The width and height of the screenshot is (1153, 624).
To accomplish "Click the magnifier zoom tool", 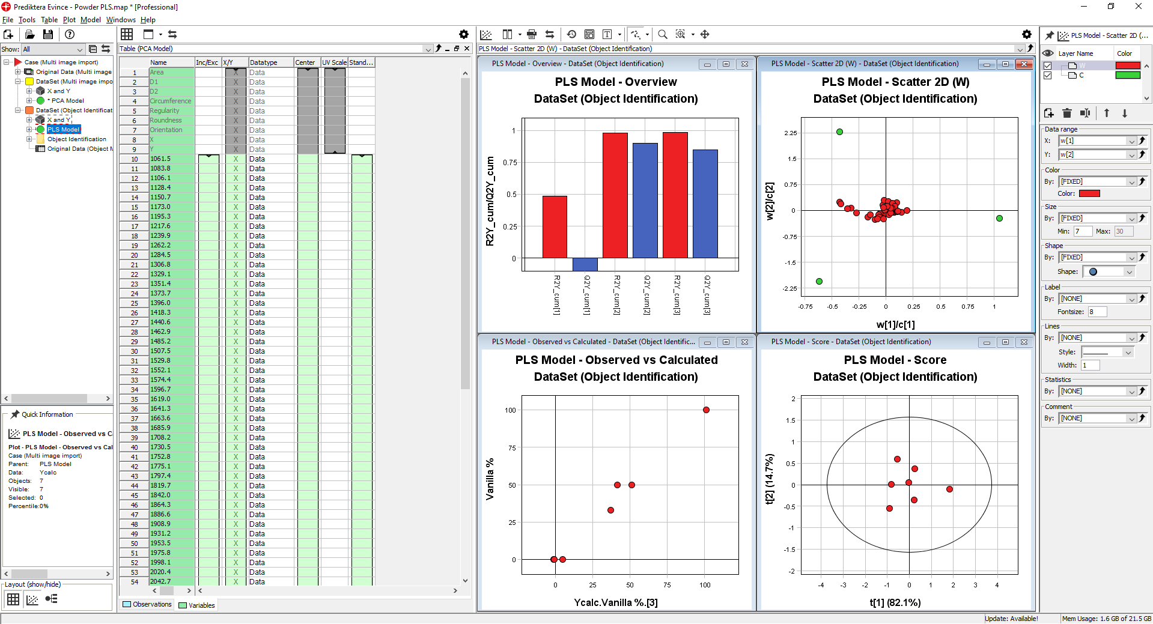I will pos(662,34).
